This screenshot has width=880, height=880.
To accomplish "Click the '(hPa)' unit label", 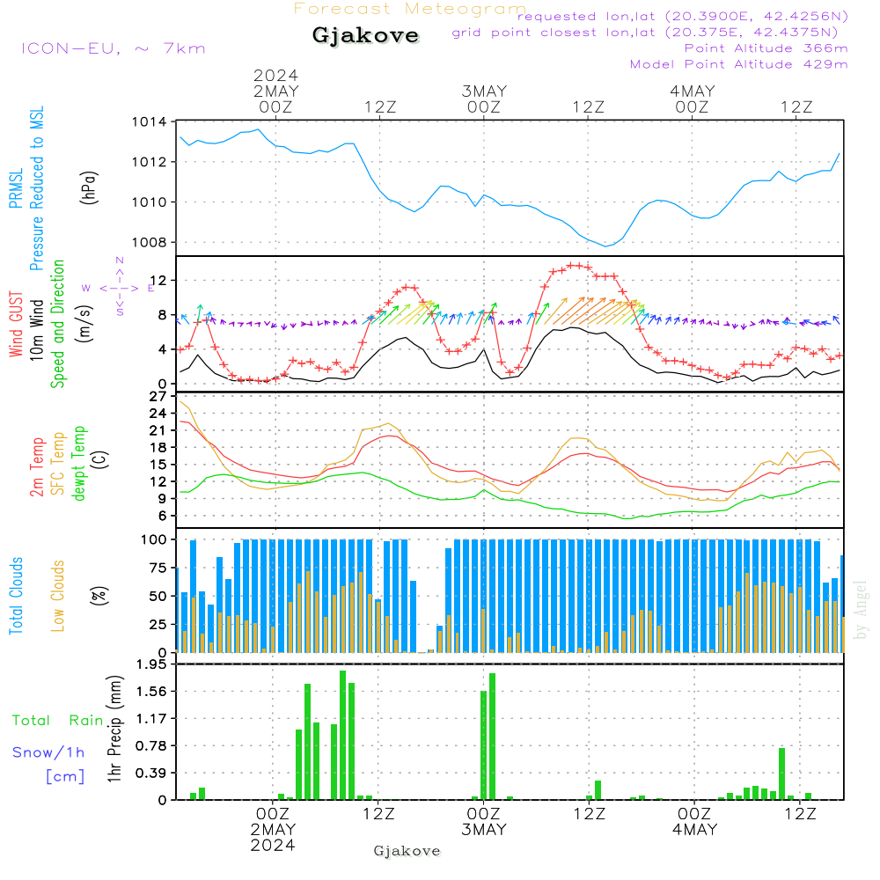I will tap(89, 187).
